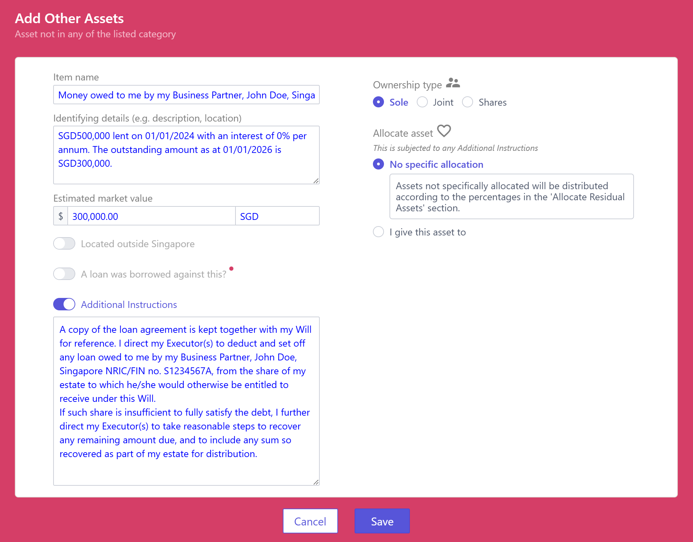Viewport: 693px width, 542px height.
Task: Enable the loan borrowed against this switch
Action: pyautogui.click(x=64, y=274)
